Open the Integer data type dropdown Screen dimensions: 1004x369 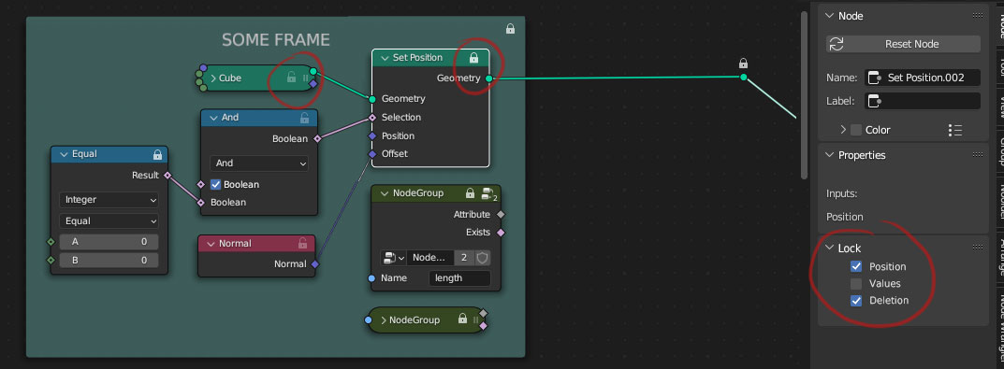(109, 200)
